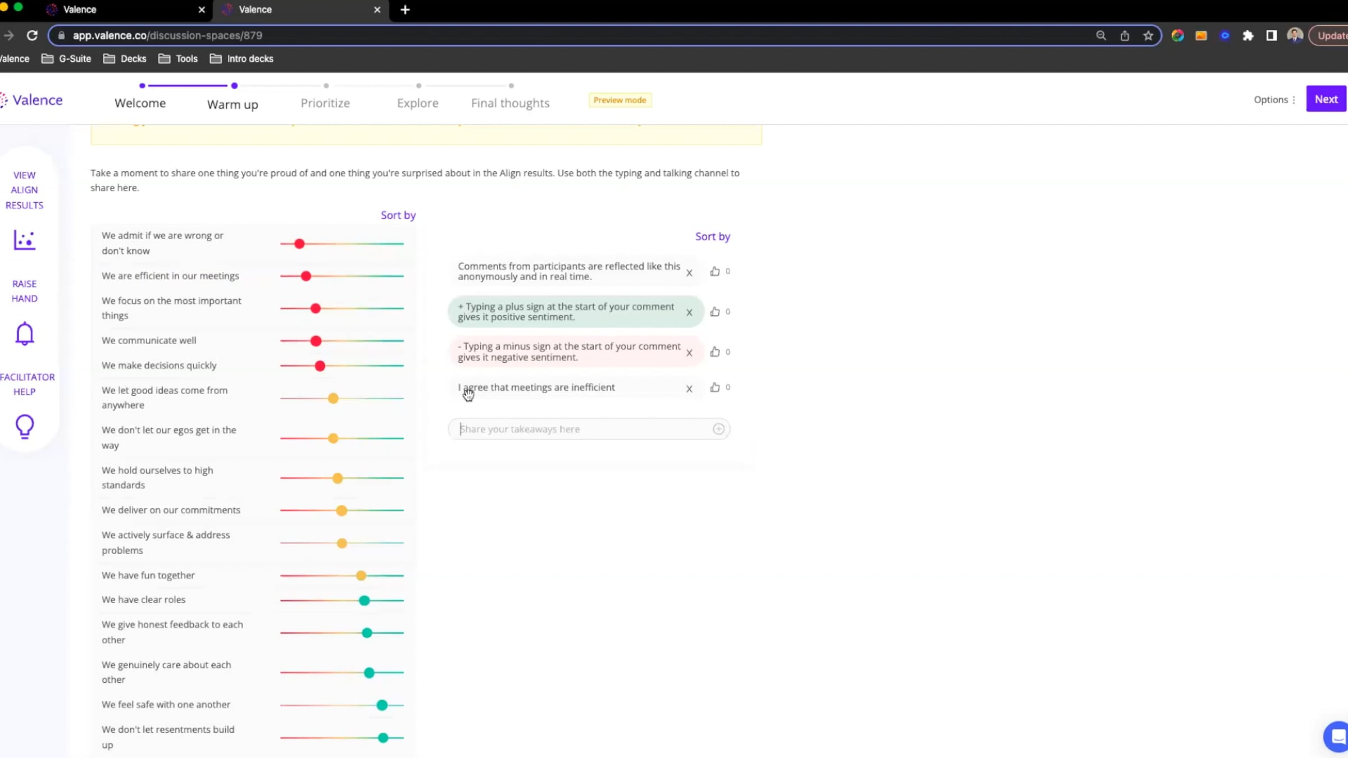Like the plus sign positive sentiment comment
This screenshot has width=1348, height=758.
point(714,312)
